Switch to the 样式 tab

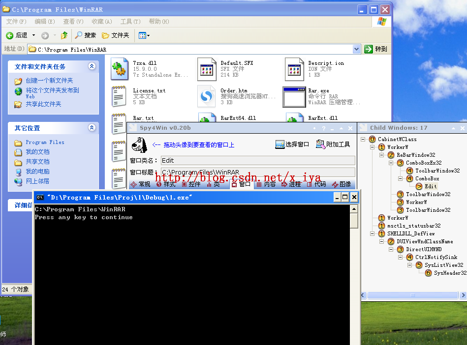coord(166,184)
